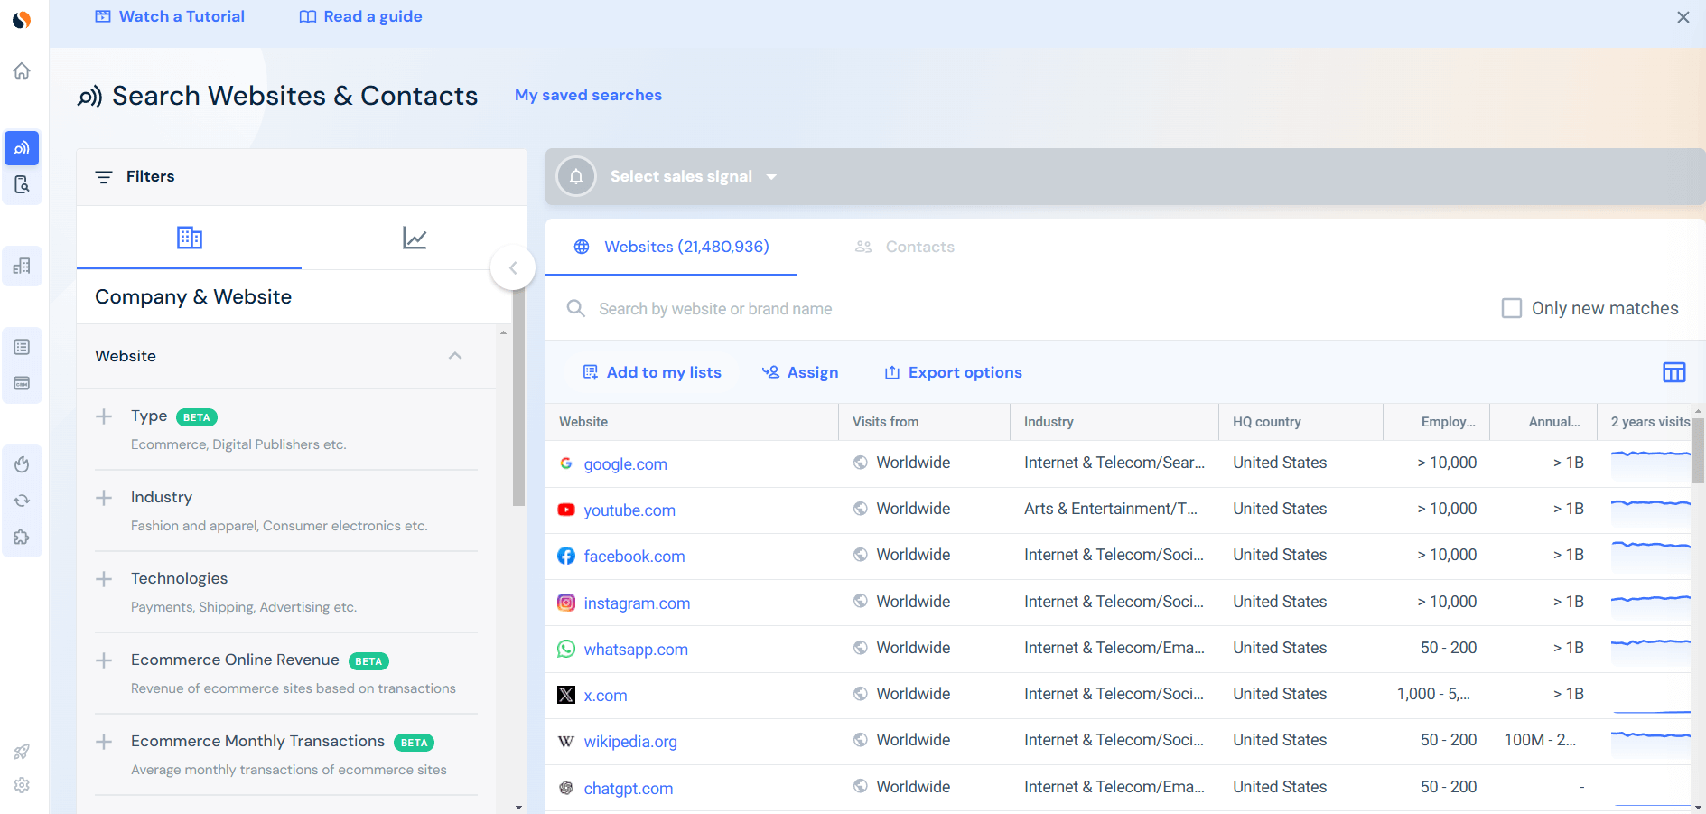The image size is (1706, 814).
Task: Open My saved searches link
Action: [x=588, y=95]
